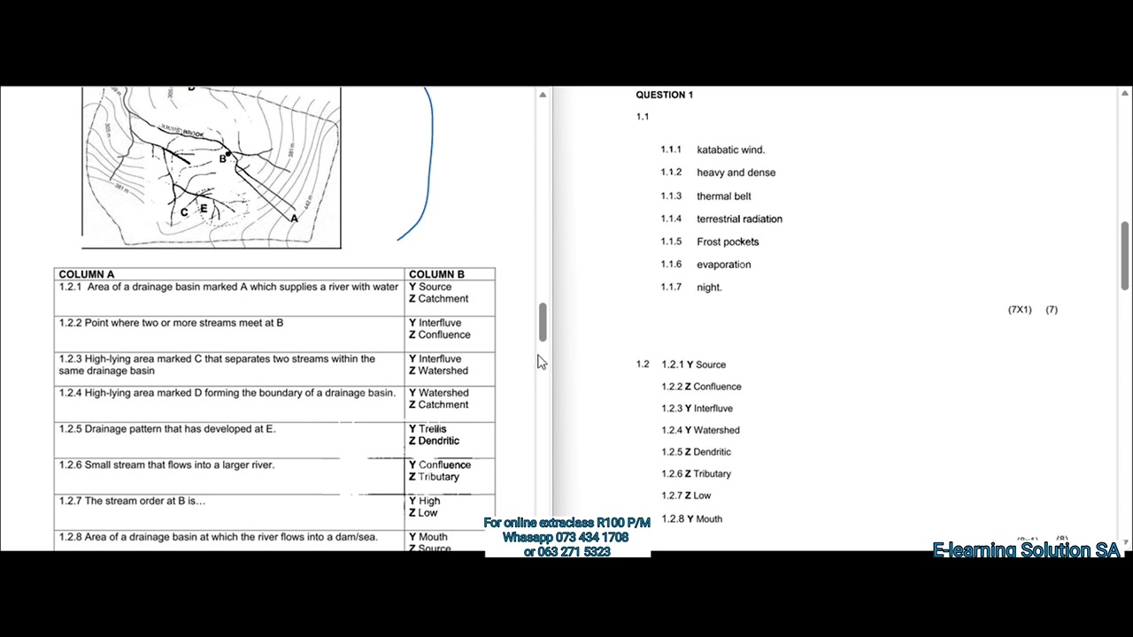Click row 1.2.7 stream order at B
Image resolution: width=1133 pixels, height=637 pixels.
[x=132, y=501]
